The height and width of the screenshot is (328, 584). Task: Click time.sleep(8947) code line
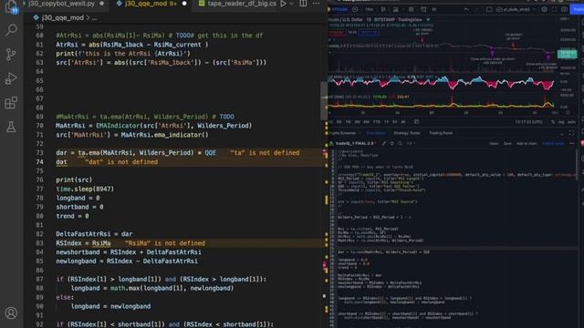(x=85, y=189)
